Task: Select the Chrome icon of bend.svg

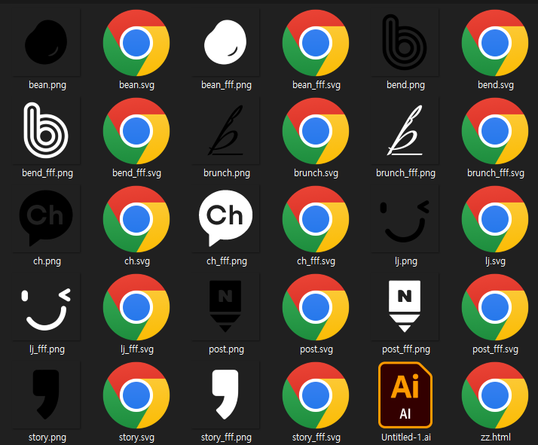Action: [x=495, y=43]
